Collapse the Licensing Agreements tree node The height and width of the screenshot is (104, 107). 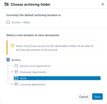[x=12, y=84]
